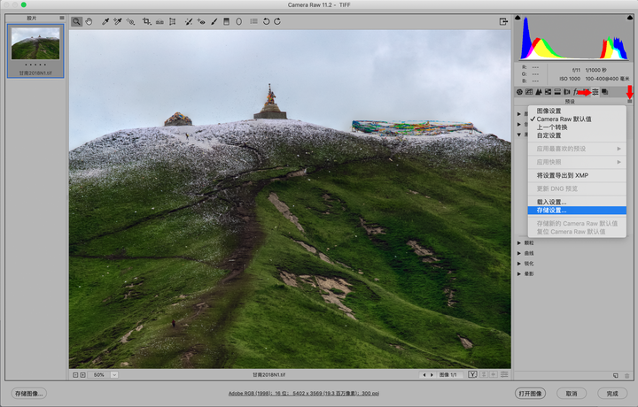Select the Spot Removal tool
638x407 pixels.
(189, 21)
